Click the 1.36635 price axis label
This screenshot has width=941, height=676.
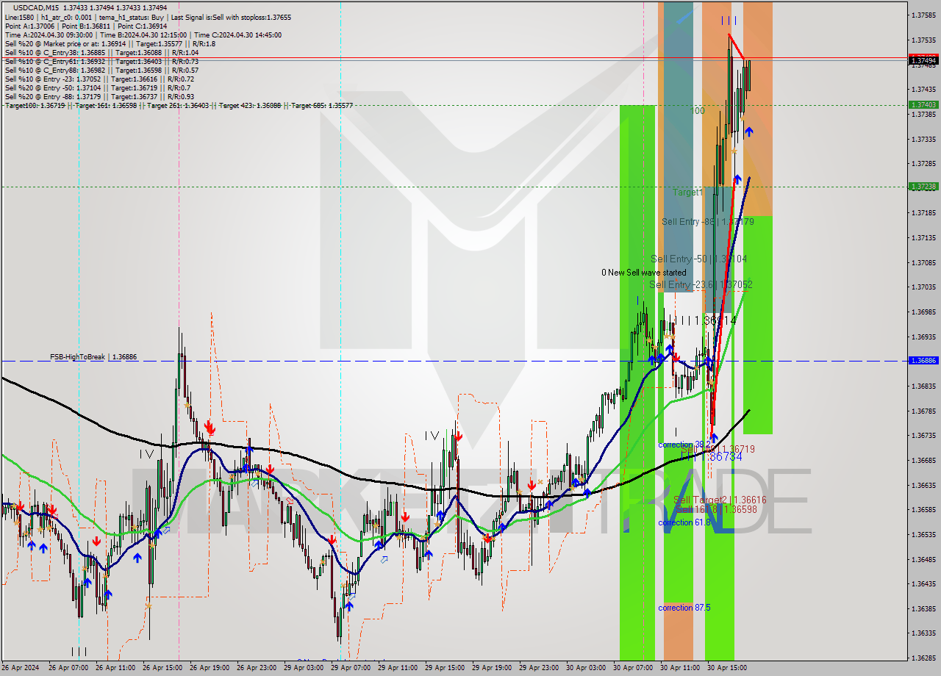point(923,485)
